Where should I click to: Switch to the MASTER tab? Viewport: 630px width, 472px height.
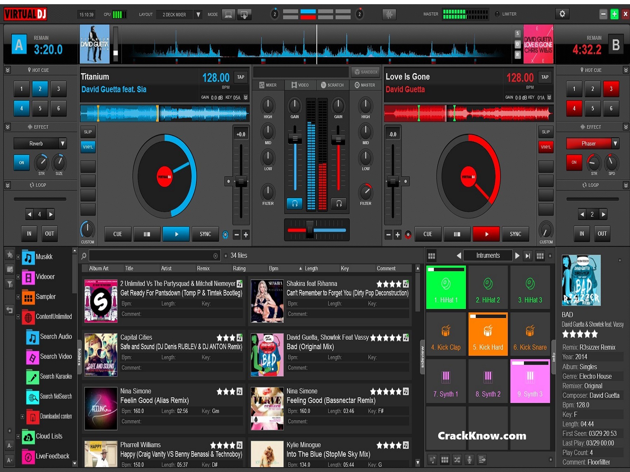[x=365, y=85]
